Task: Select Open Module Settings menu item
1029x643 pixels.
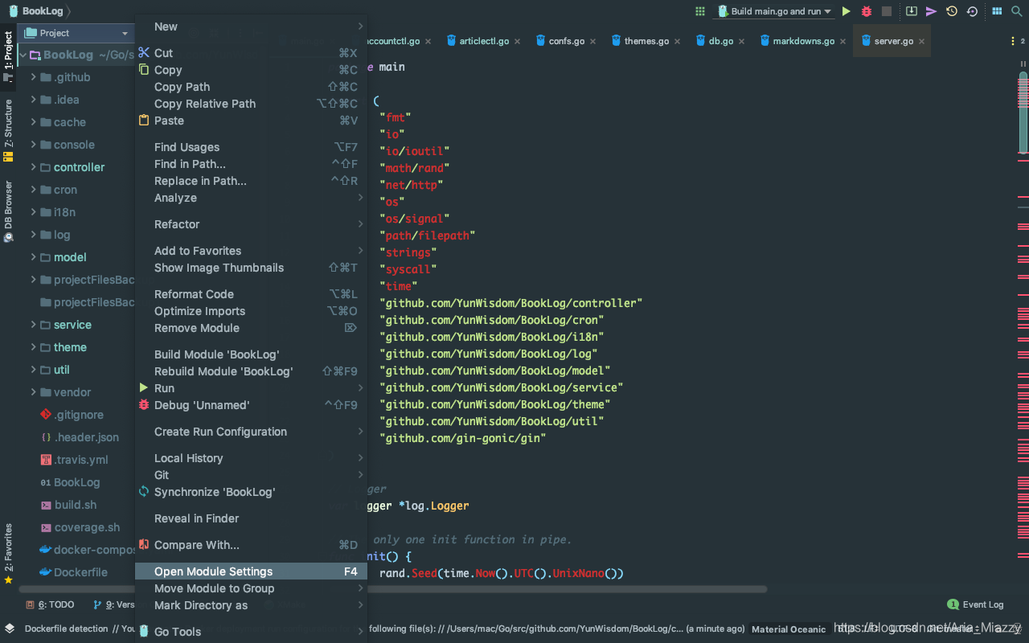Action: click(251, 571)
